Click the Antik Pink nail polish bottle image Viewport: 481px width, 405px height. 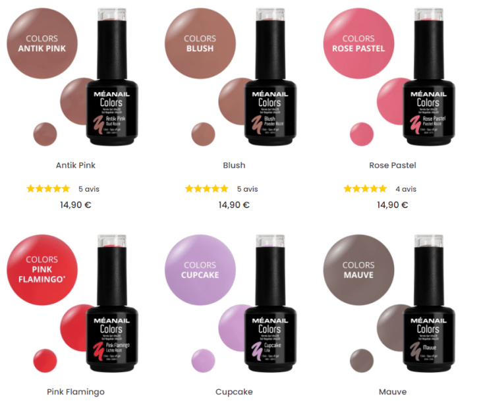[x=112, y=76]
